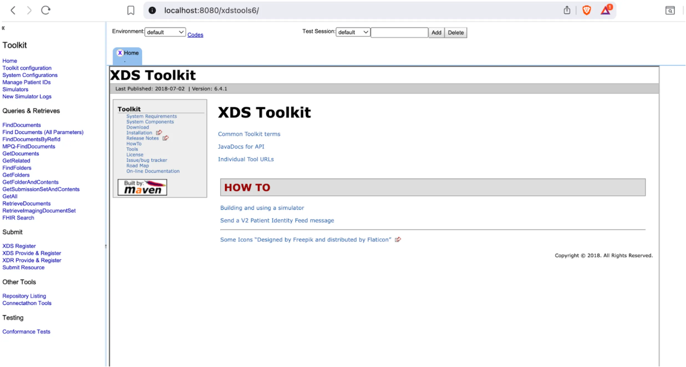Open Brave Rewards via the triangle icon

[605, 11]
